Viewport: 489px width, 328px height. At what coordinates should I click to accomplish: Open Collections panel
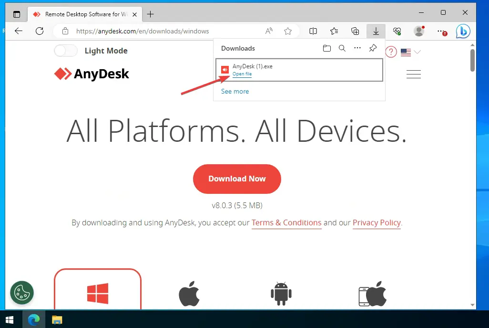pos(355,31)
